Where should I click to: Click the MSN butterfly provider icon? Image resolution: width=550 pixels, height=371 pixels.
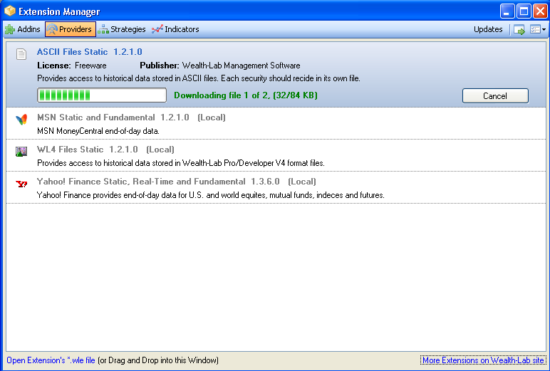(x=21, y=120)
